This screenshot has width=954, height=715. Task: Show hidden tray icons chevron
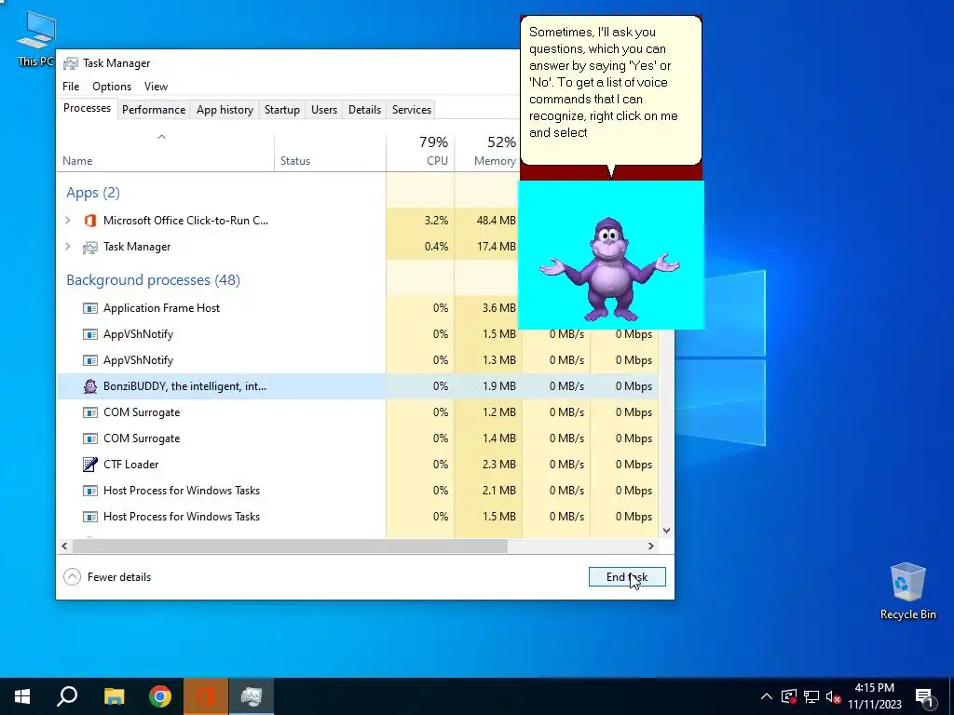pos(766,696)
